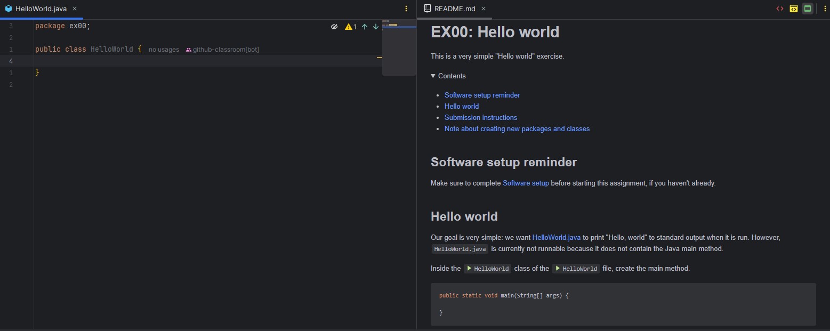Viewport: 830px width, 331px height.
Task: Select the HelloWorld.java tab
Action: click(x=41, y=9)
